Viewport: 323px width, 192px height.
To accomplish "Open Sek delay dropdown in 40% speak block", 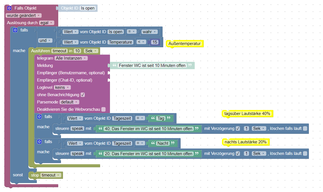I will pyautogui.click(x=259, y=128).
